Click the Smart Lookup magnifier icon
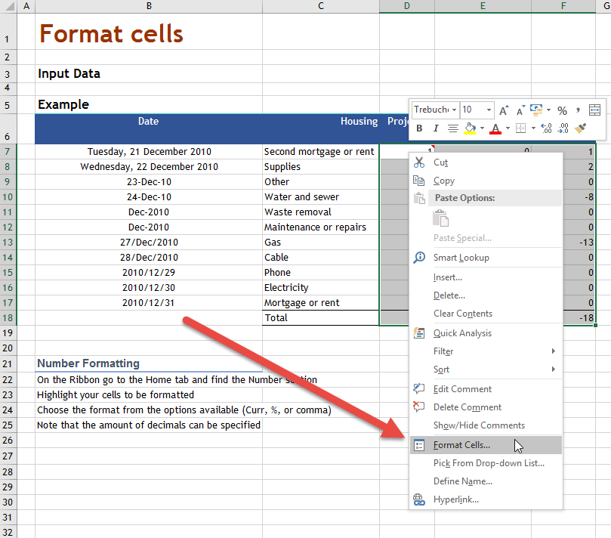This screenshot has width=611, height=538. click(419, 258)
